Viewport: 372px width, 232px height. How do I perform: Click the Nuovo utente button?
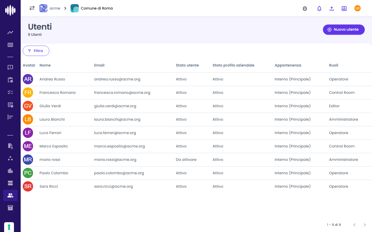[x=344, y=30]
